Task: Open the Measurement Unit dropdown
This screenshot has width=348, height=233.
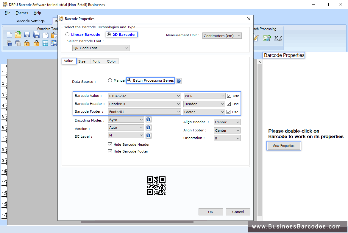Action: click(239, 35)
